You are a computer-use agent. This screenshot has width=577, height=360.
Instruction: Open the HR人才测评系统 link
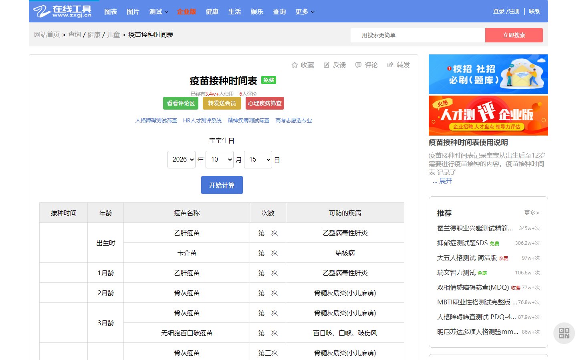click(x=202, y=120)
